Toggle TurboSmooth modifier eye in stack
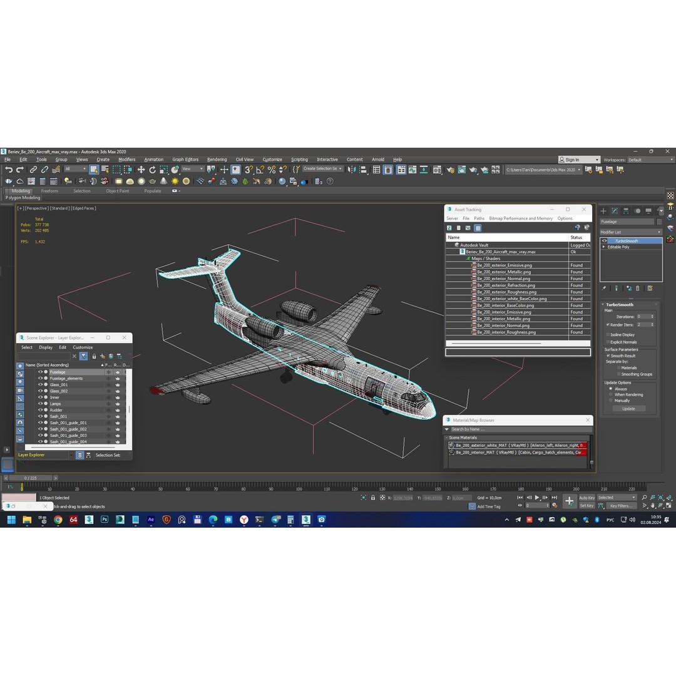 [605, 241]
